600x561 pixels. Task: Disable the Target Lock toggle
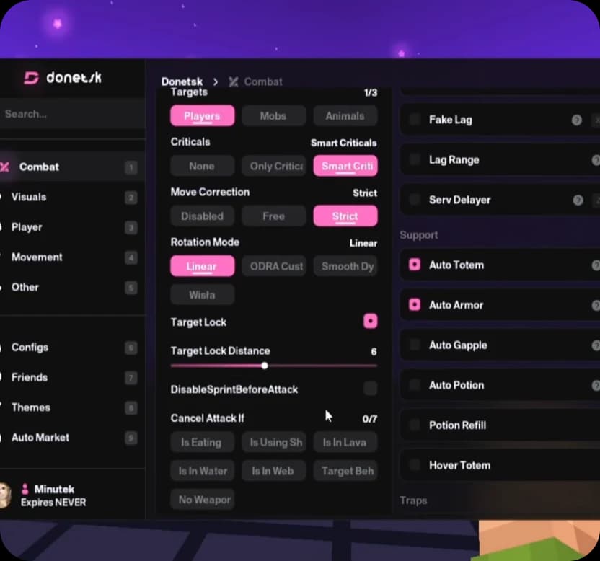pyautogui.click(x=370, y=321)
